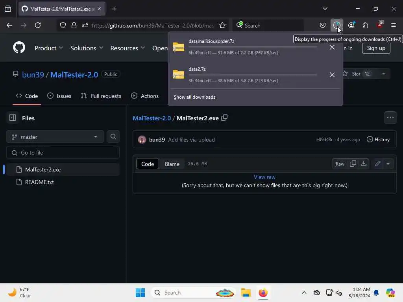Screen dimensions: 403x302
Task: Download the raw file
Action: (x=363, y=164)
